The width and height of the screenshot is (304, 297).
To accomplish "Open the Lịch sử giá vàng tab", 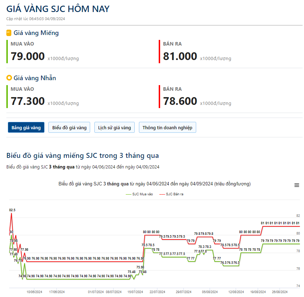I will (115, 127).
